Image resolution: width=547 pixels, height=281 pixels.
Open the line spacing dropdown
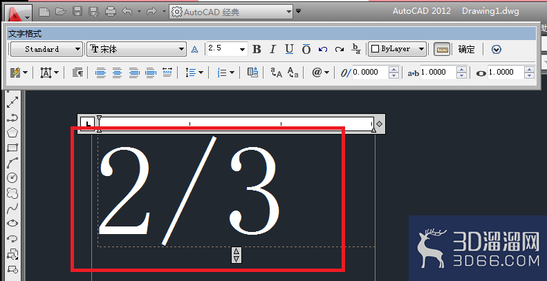(194, 72)
